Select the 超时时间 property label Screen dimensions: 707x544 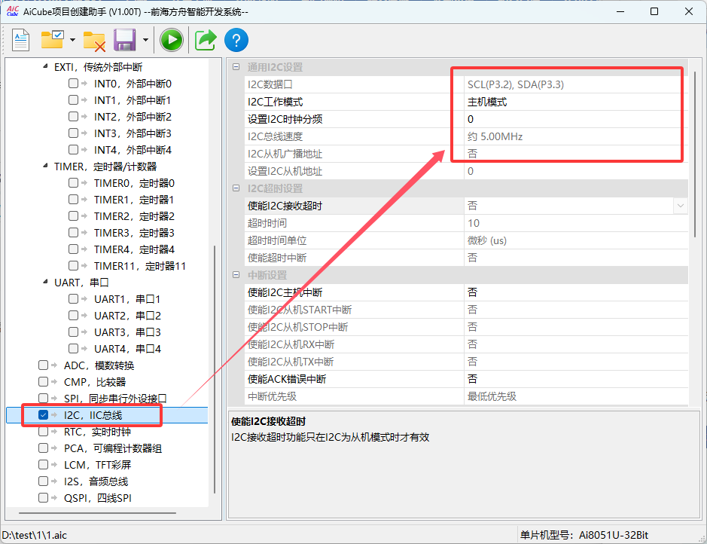click(267, 223)
